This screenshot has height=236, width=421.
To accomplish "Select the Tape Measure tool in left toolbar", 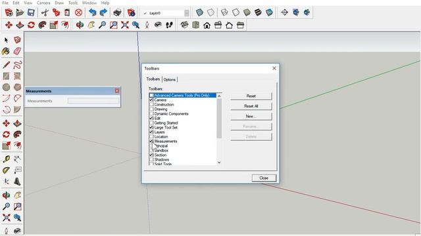I will pos(6,159).
